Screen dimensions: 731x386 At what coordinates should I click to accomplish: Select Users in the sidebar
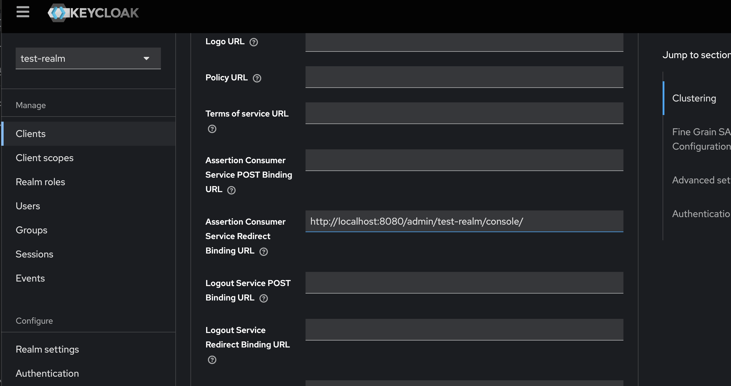(x=28, y=206)
